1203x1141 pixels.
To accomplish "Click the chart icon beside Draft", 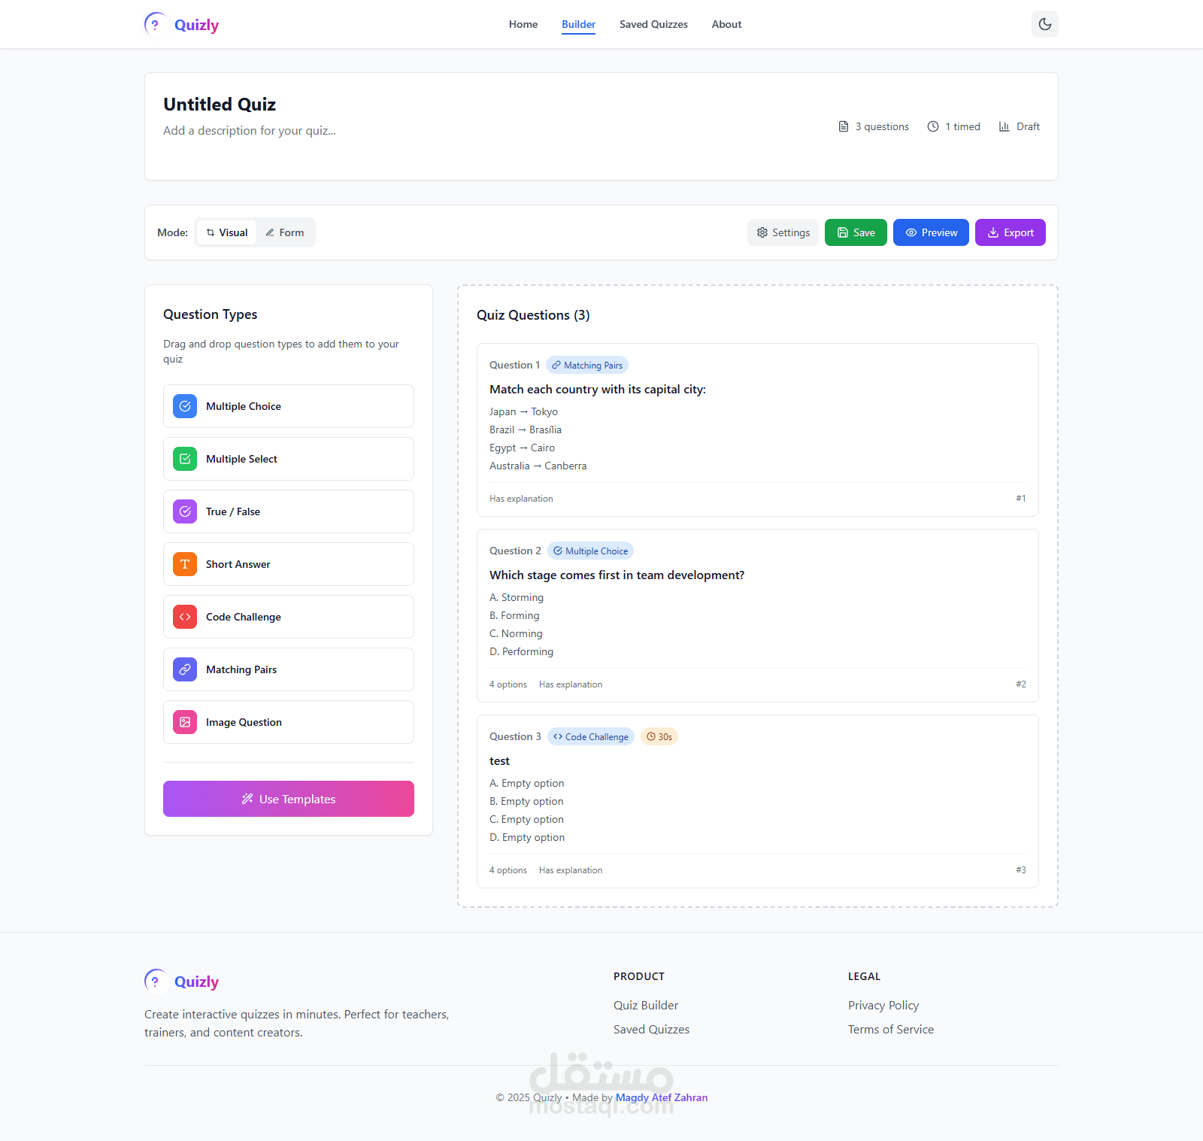I will (x=1004, y=126).
